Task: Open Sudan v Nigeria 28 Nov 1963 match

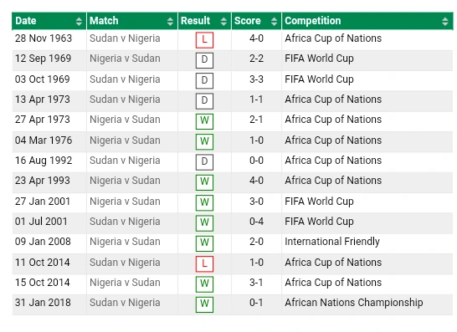Action: point(125,38)
